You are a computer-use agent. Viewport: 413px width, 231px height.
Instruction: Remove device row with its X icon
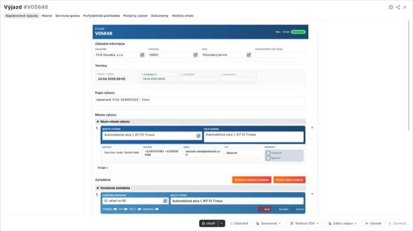click(x=312, y=194)
